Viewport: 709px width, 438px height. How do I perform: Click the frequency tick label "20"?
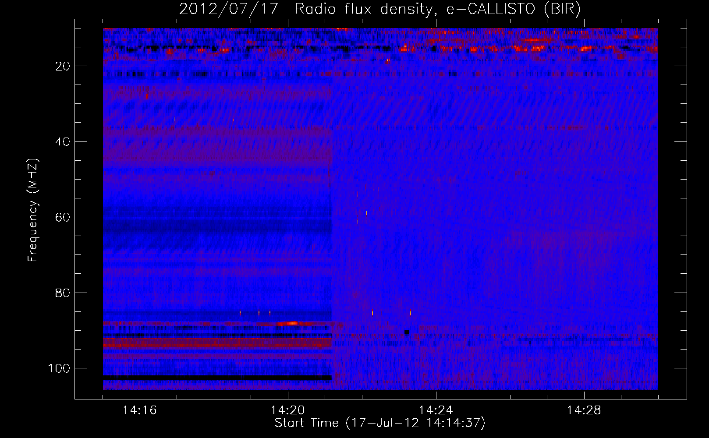point(63,66)
